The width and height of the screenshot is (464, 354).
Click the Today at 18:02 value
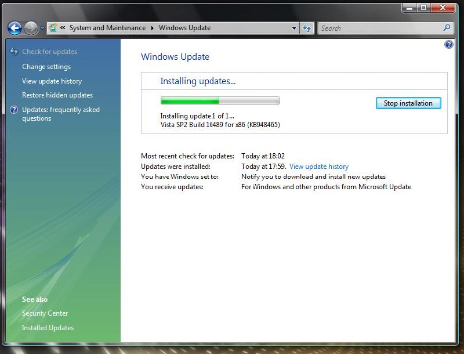[x=263, y=156]
